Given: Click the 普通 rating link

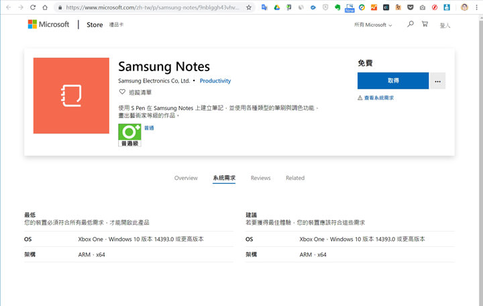Looking at the screenshot, I should tap(149, 128).
